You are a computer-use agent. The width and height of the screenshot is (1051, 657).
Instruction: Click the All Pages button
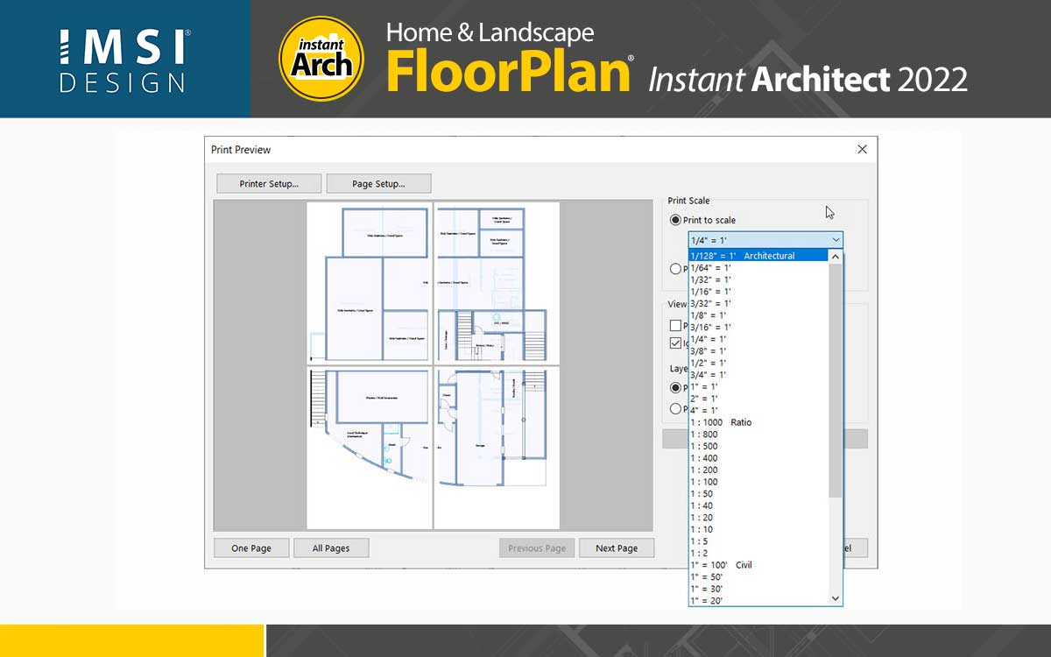[331, 548]
